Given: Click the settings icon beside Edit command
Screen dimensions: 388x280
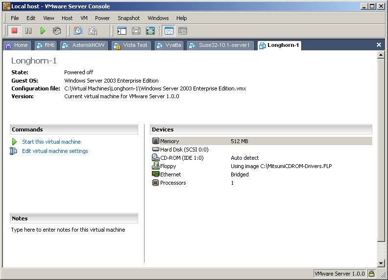Looking at the screenshot, I should [x=13, y=151].
